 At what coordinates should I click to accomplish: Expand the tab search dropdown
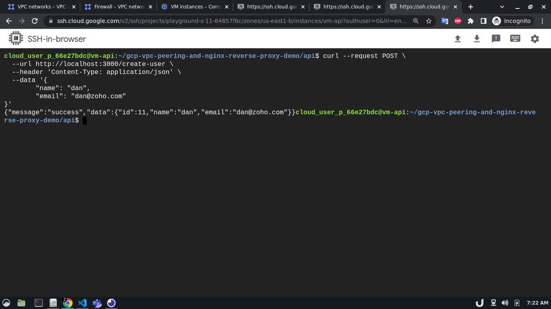click(502, 7)
